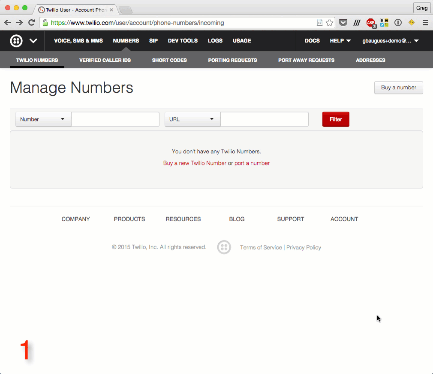Open the Number filter type dropdown
The image size is (433, 374).
(43, 119)
